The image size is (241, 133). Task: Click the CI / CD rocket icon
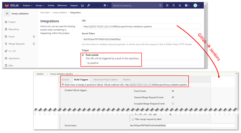tap(6, 51)
